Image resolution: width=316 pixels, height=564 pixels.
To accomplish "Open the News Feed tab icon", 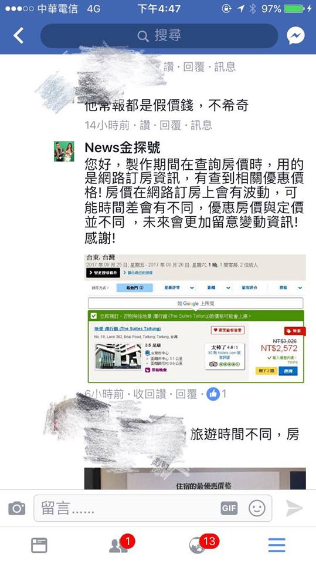I will tap(39, 545).
